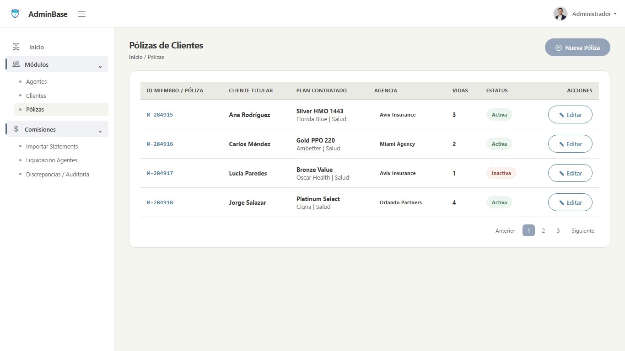Click the Inicio breadcrumb link
The height and width of the screenshot is (351, 625).
136,57
